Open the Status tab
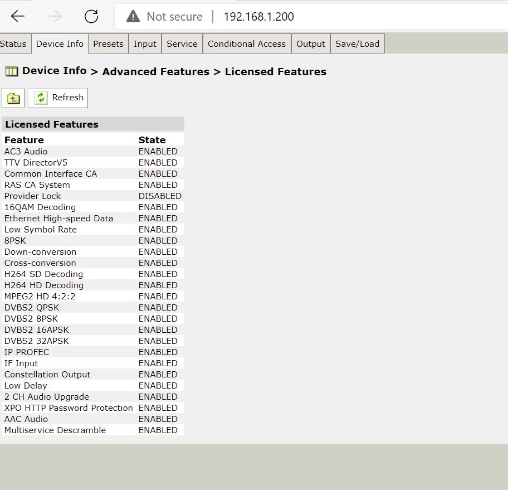 13,44
